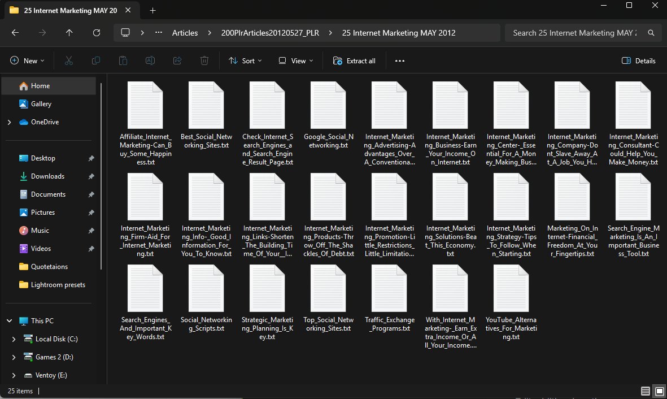
Task: Go up one folder level
Action: (69, 33)
